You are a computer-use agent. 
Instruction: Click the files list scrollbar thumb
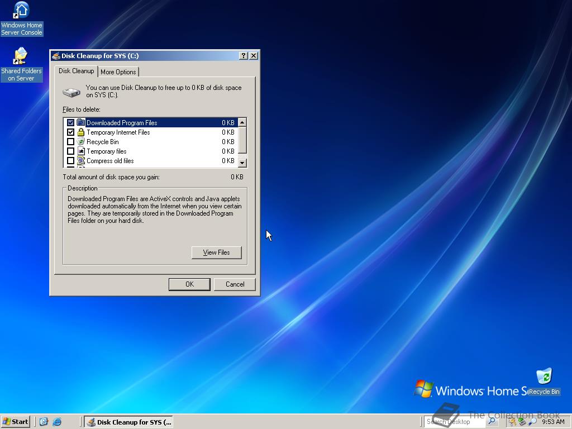click(x=242, y=140)
